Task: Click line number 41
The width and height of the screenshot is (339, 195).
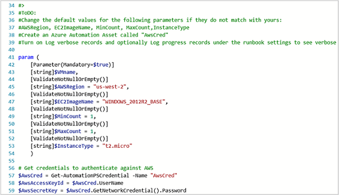Action: coord(12,57)
